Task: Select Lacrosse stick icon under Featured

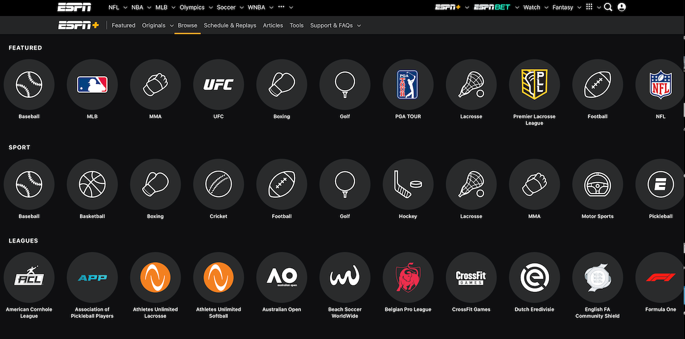Action: pos(471,85)
